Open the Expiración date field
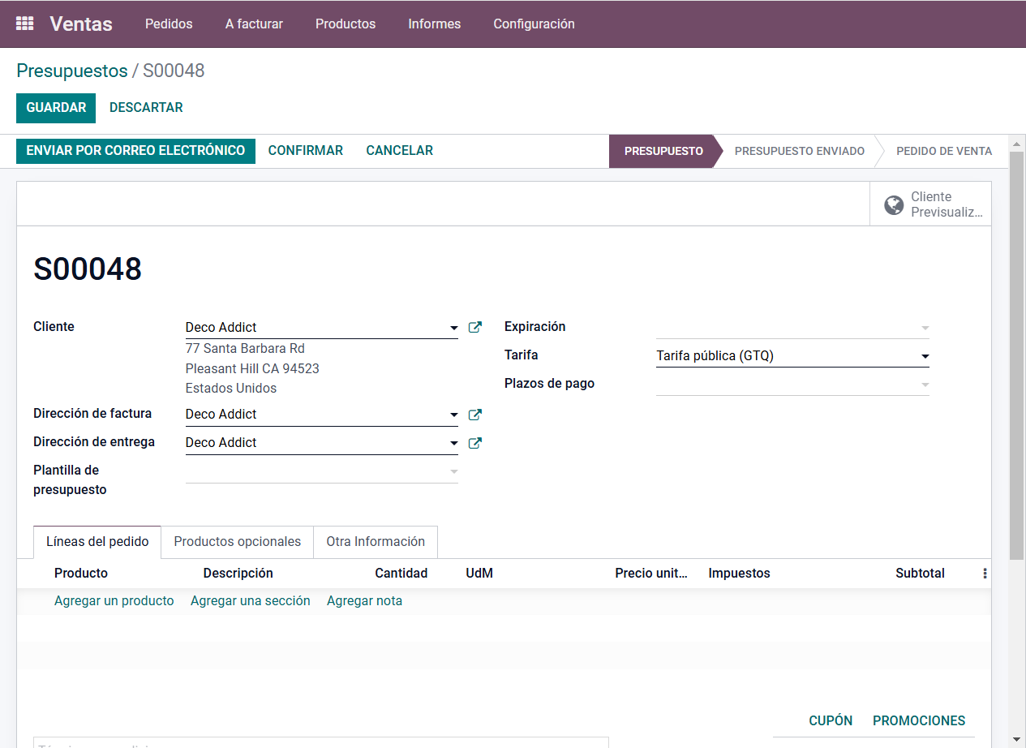 (x=791, y=328)
